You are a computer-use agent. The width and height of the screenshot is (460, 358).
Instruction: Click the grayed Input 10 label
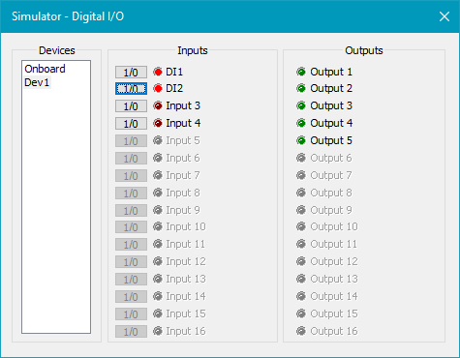(x=186, y=226)
